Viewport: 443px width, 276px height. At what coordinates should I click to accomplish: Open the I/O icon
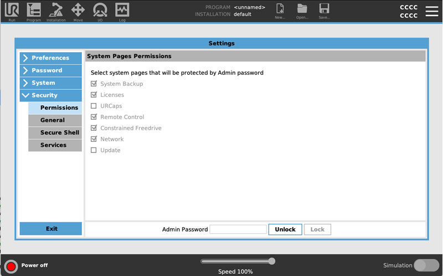[100, 10]
